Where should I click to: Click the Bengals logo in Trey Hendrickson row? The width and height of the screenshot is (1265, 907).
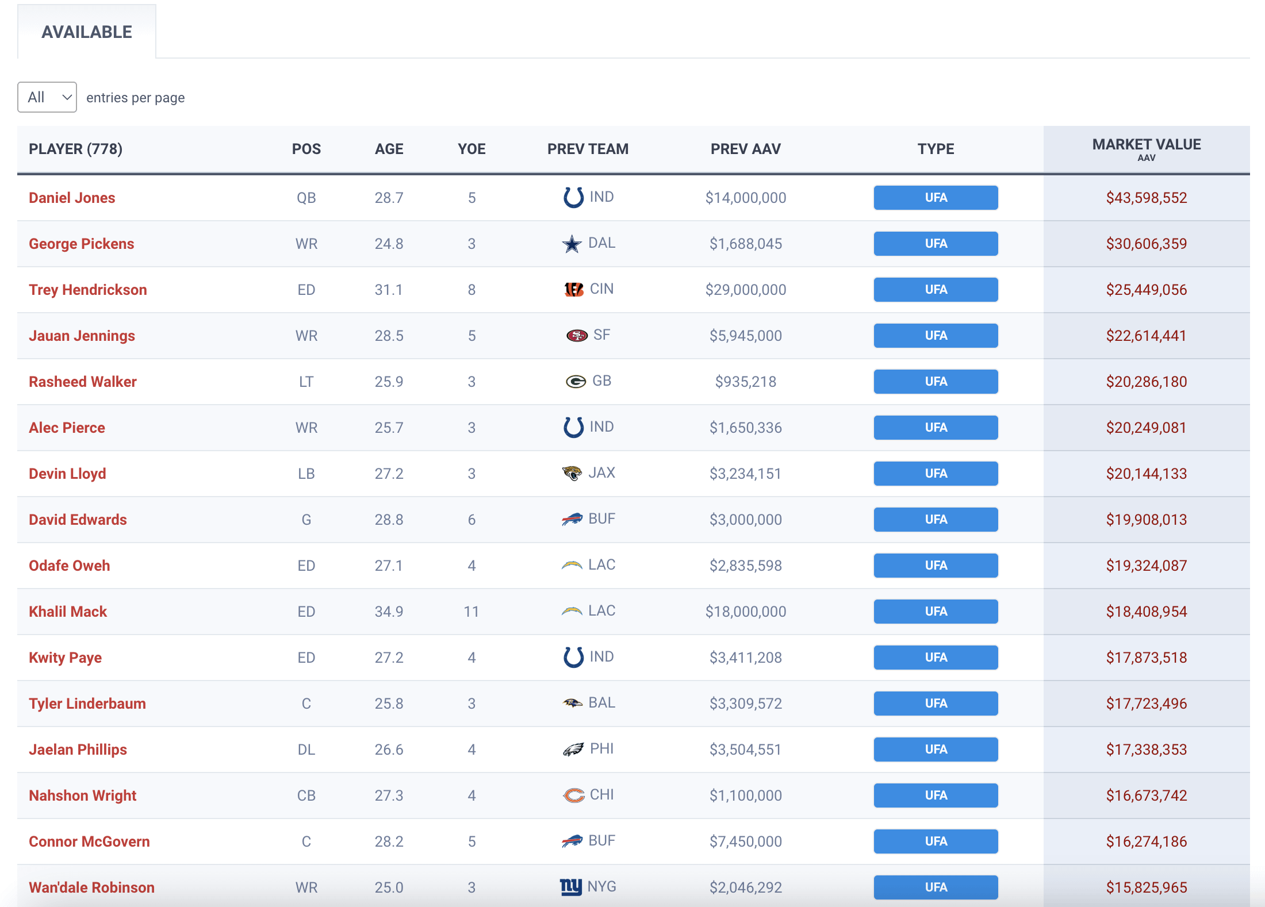[x=573, y=289]
